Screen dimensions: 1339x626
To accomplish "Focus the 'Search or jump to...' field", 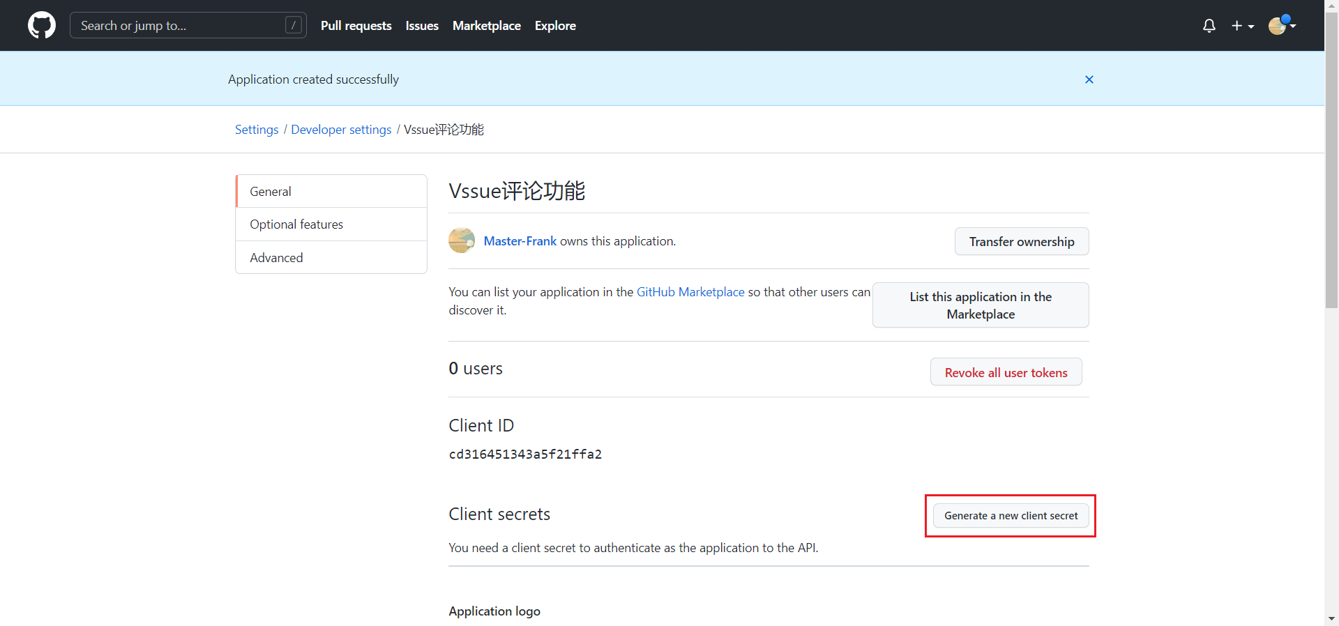I will pyautogui.click(x=188, y=25).
